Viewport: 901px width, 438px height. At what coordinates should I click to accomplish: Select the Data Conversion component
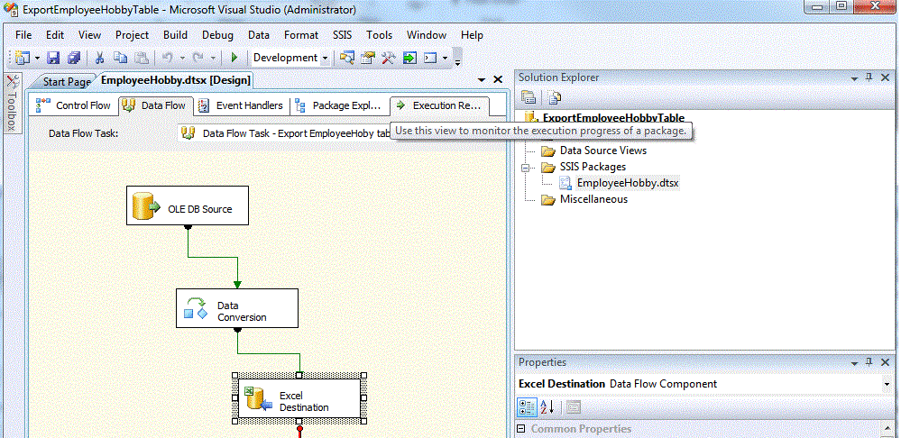coord(236,308)
